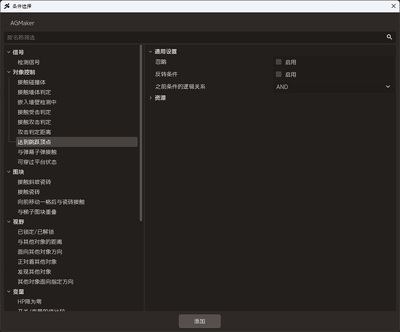Screen dimensions: 400x332
Task: Select 接触攻击判定 condition
Action: click(x=34, y=122)
